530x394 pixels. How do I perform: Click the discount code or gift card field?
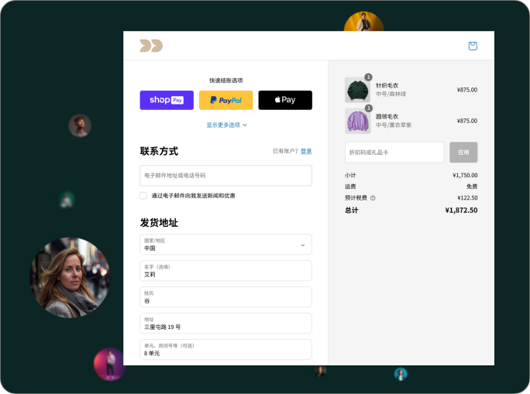coord(394,152)
